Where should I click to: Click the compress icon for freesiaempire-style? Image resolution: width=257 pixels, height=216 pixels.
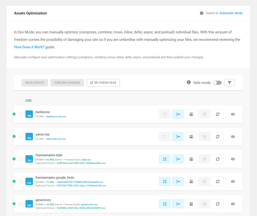[165, 159]
